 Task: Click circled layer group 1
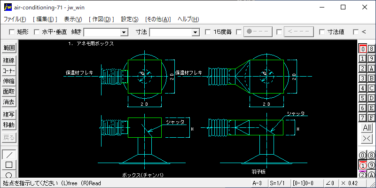363,165
